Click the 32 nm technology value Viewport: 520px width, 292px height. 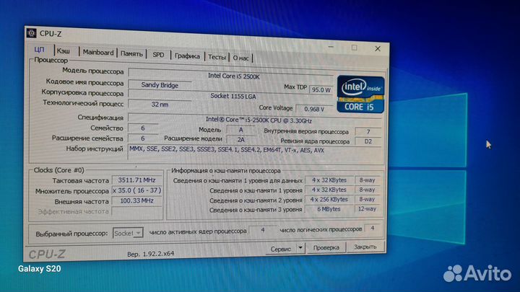point(160,105)
